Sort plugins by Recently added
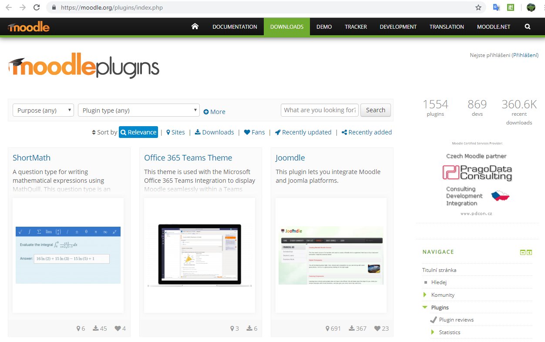Viewport: 545px width, 342px height. 367,132
